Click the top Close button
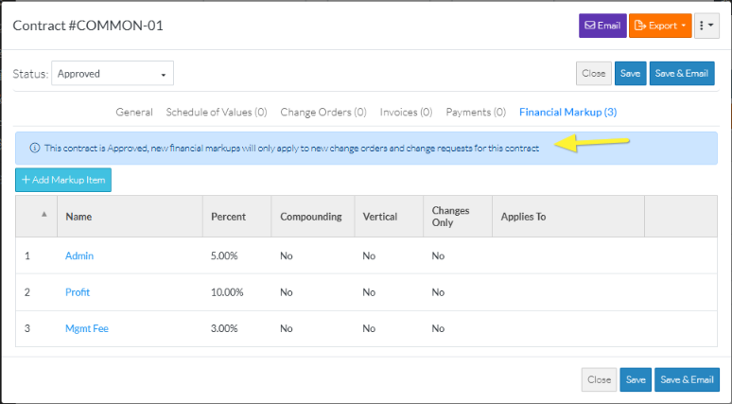The height and width of the screenshot is (404, 732). pyautogui.click(x=593, y=74)
